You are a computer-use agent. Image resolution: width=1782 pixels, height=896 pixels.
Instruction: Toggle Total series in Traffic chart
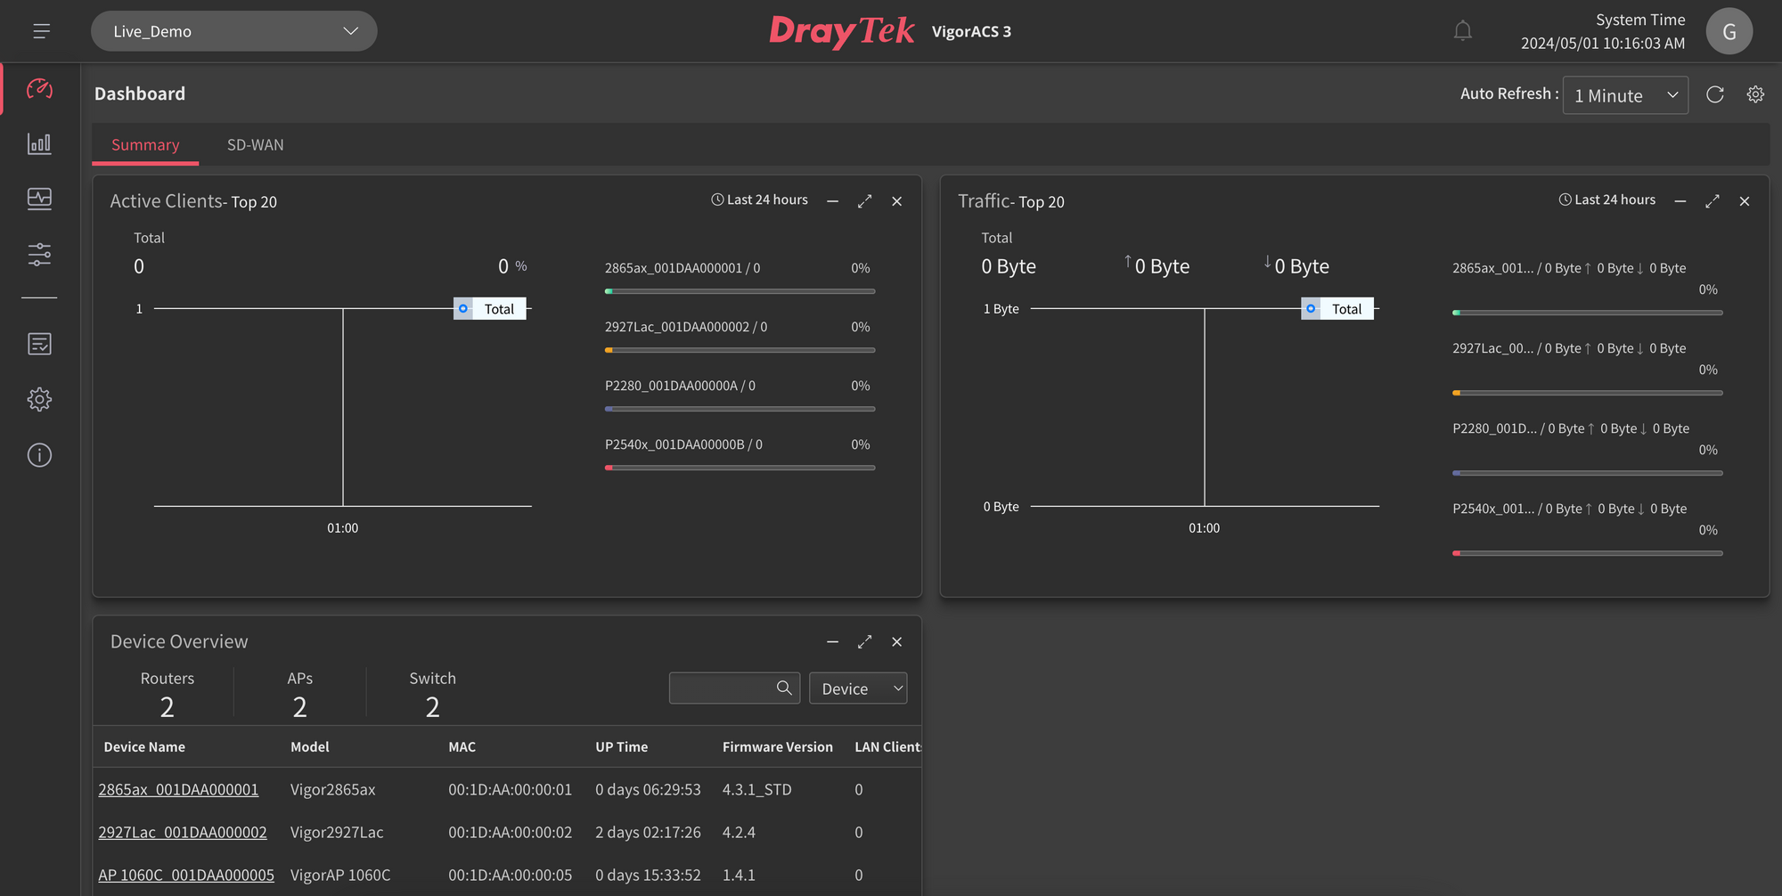point(1337,309)
